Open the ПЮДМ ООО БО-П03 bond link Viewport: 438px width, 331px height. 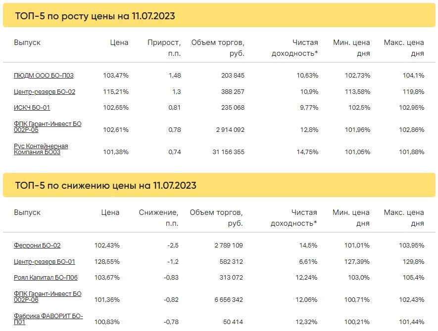(x=44, y=75)
